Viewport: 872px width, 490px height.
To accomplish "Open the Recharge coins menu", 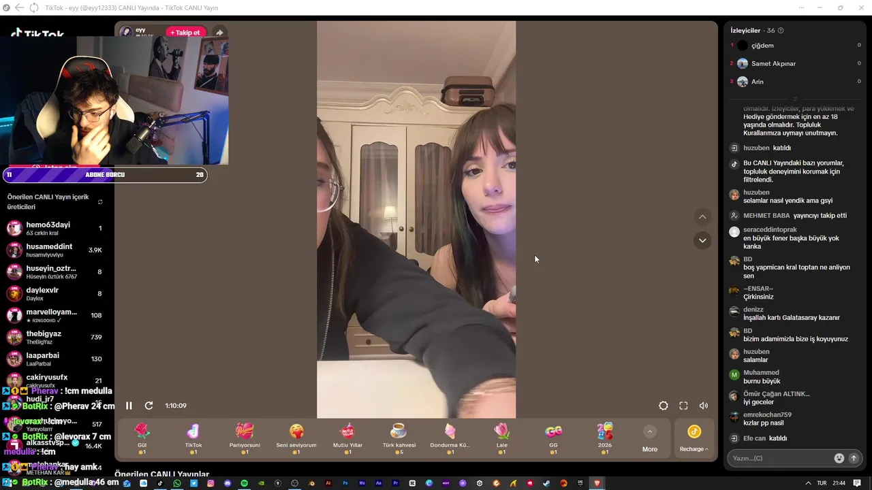I will point(694,438).
